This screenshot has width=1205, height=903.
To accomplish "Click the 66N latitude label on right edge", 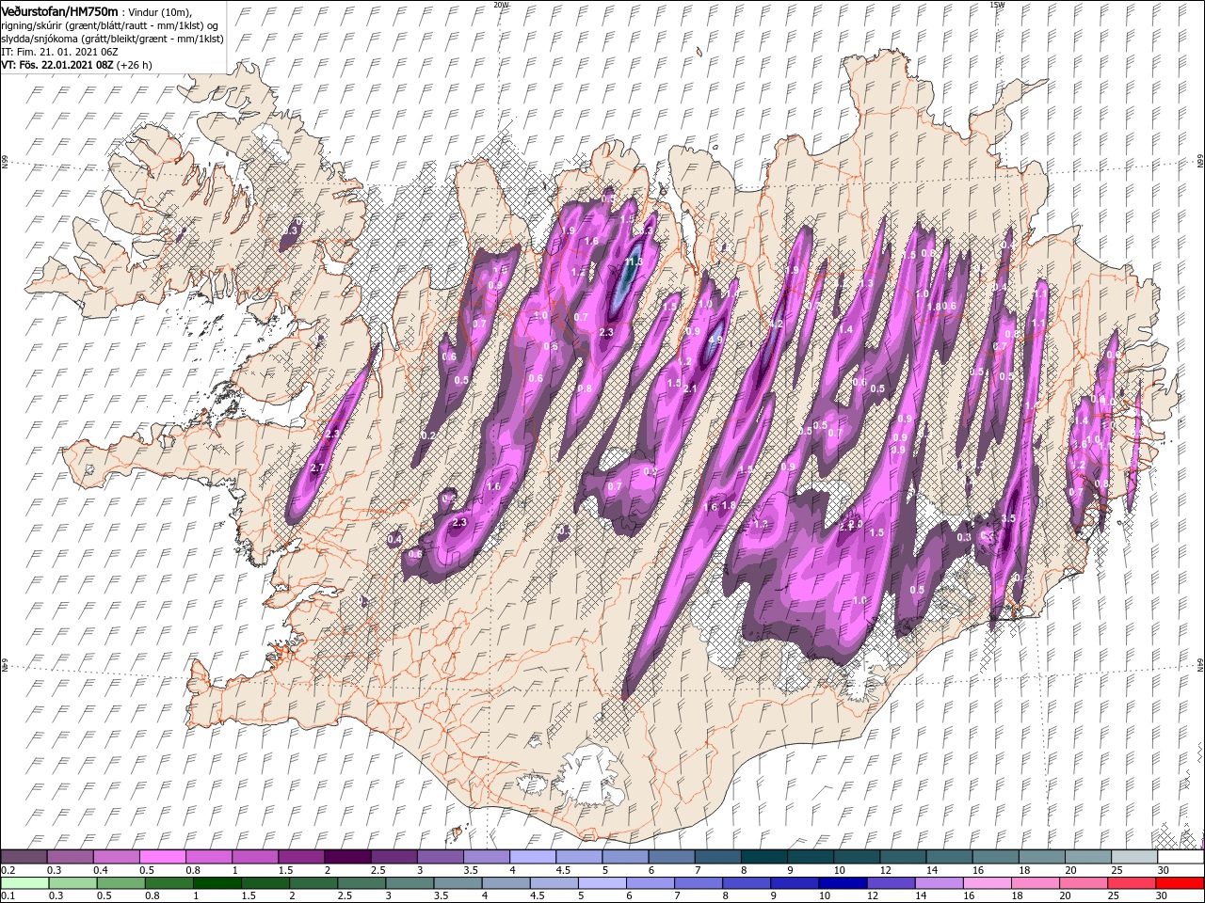I will pyautogui.click(x=1200, y=163).
